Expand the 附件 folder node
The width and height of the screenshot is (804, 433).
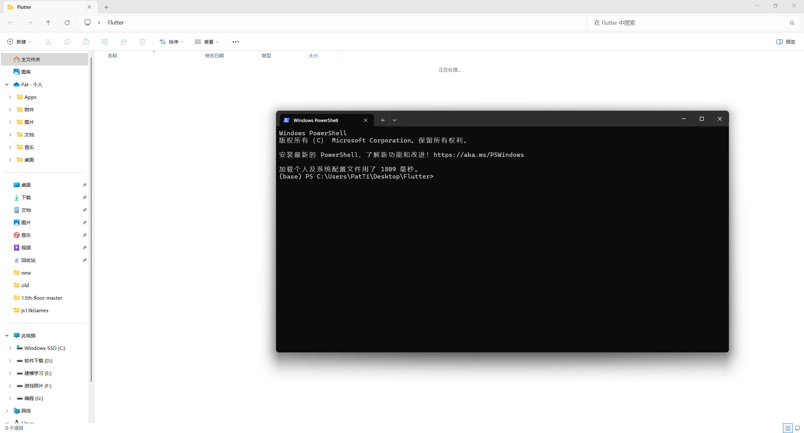tap(10, 110)
